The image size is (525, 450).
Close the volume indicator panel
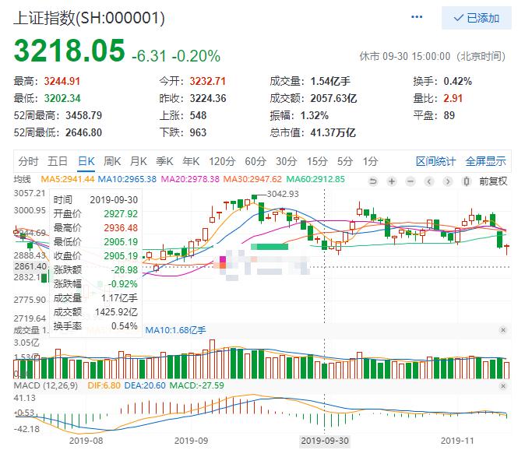coord(503,330)
